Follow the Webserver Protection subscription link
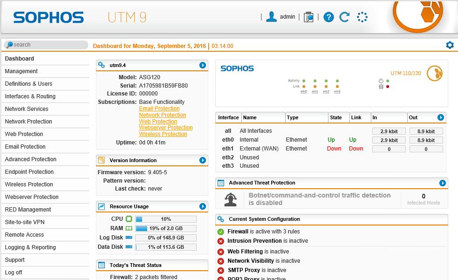This screenshot has width=458, height=280. click(x=165, y=128)
